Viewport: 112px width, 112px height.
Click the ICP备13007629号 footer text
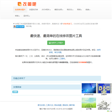(48, 109)
